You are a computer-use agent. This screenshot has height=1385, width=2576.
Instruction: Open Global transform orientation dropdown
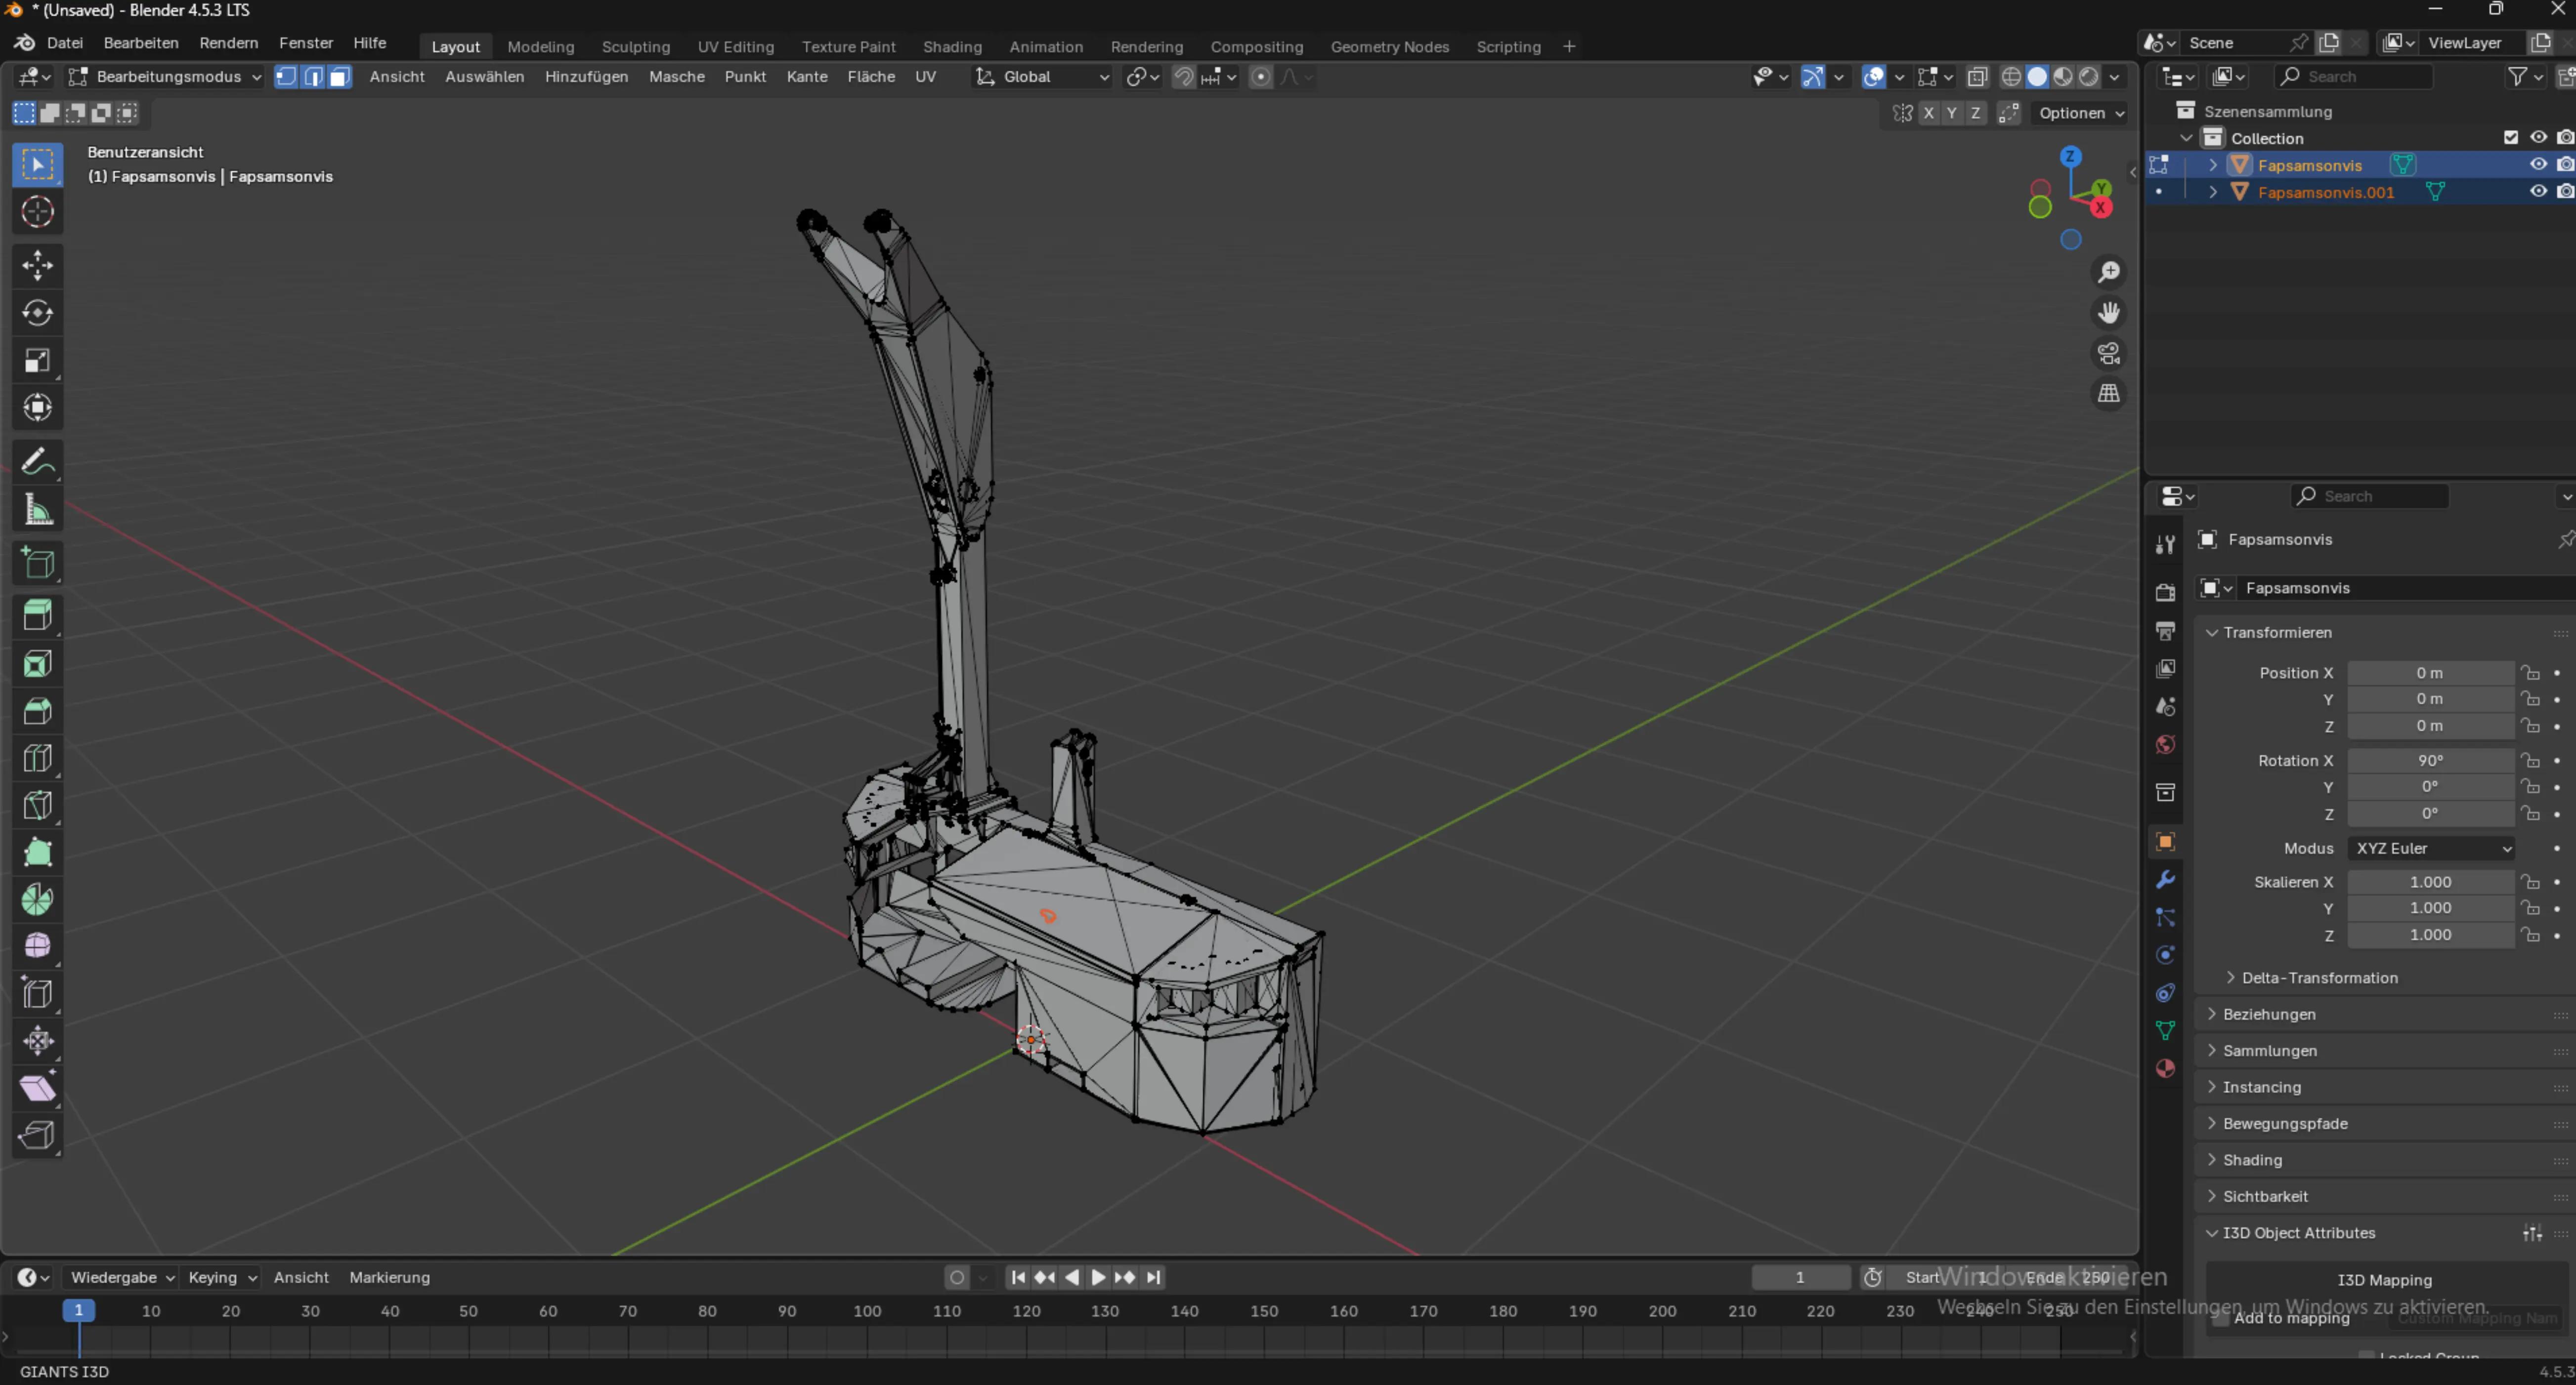point(1043,77)
